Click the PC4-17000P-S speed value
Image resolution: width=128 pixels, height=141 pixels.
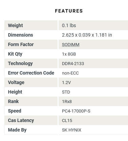[x=76, y=111]
